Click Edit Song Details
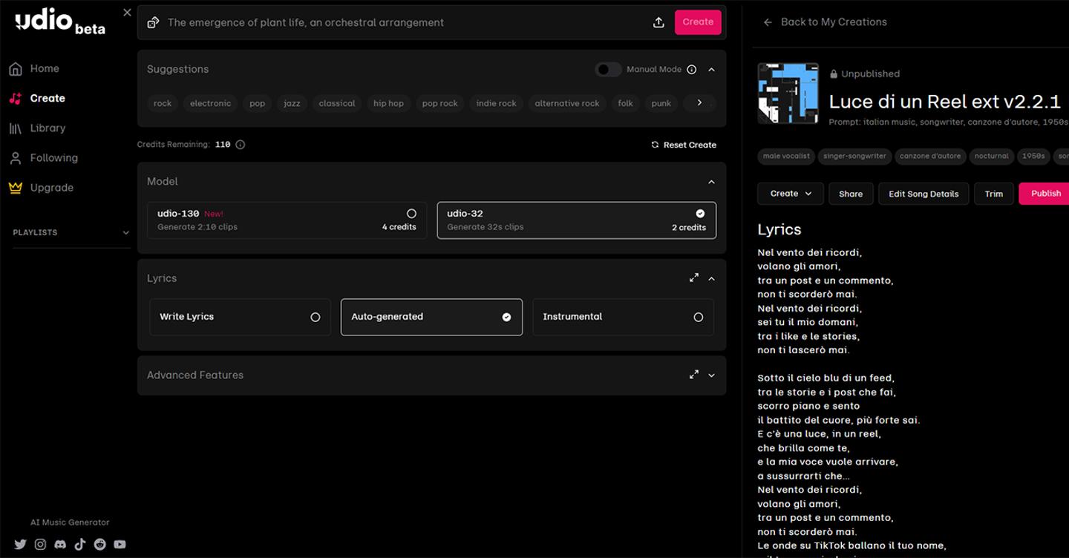The image size is (1069, 558). [x=923, y=194]
